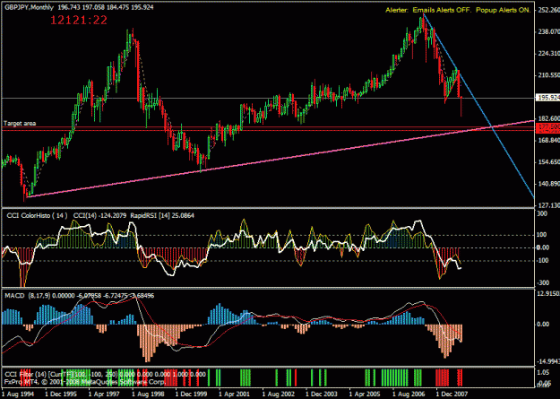Click the 154.650 price axis label
The width and height of the screenshot is (560, 399).
(548, 162)
